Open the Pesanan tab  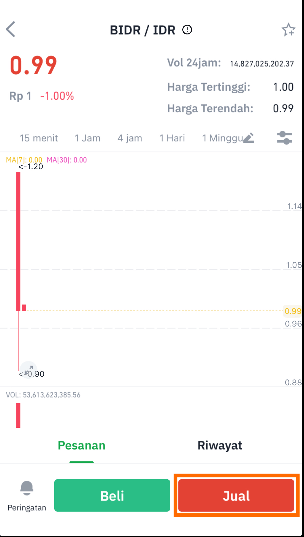[x=82, y=446]
